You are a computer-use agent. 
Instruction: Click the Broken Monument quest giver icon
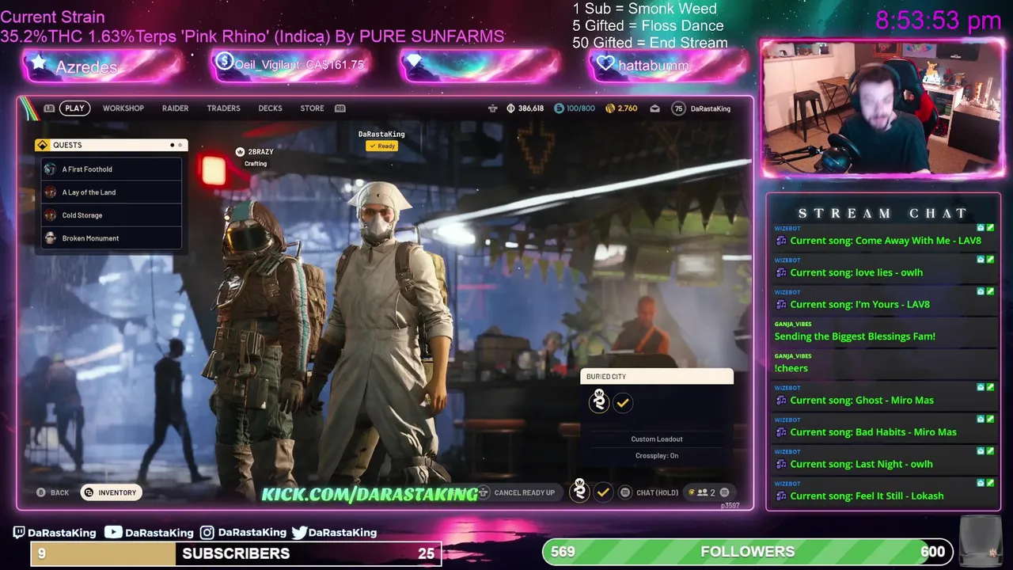tap(51, 238)
